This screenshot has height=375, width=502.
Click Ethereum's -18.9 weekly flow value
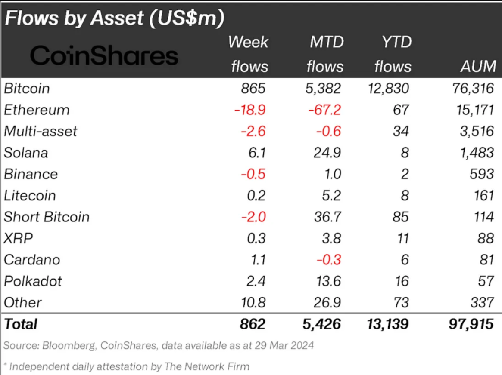(x=250, y=110)
